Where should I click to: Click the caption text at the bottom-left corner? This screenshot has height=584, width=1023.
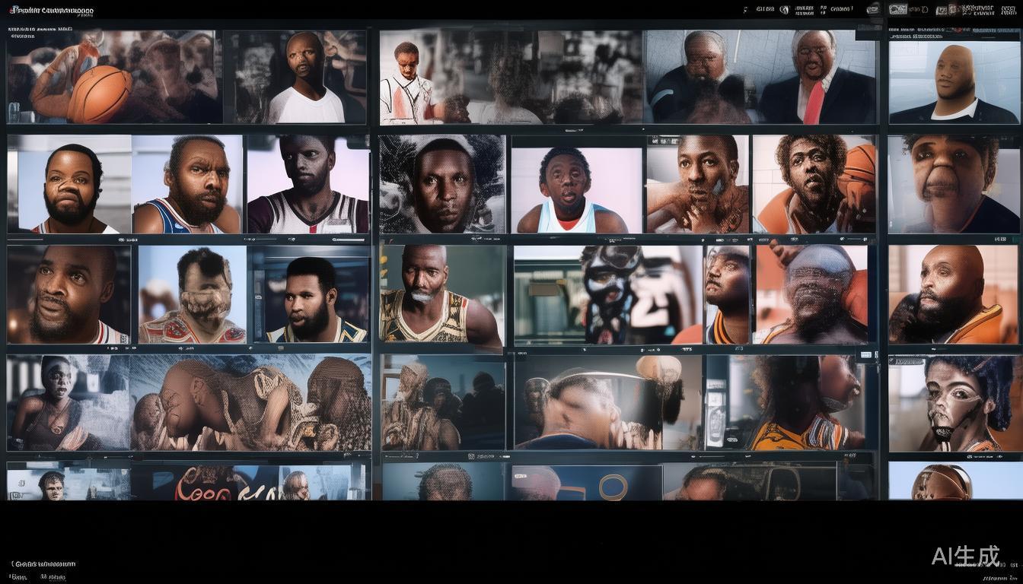tap(44, 564)
